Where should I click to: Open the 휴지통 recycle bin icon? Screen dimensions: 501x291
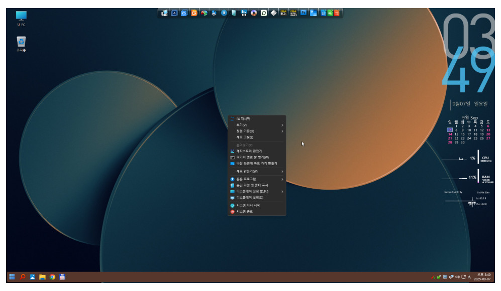(x=21, y=43)
